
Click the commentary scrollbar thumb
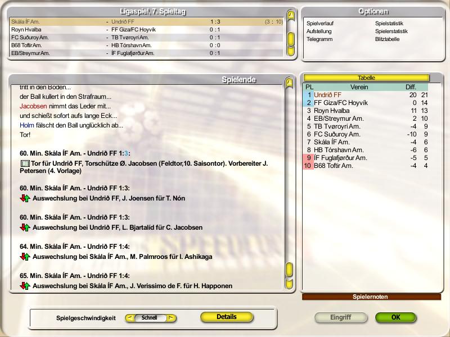click(x=289, y=270)
